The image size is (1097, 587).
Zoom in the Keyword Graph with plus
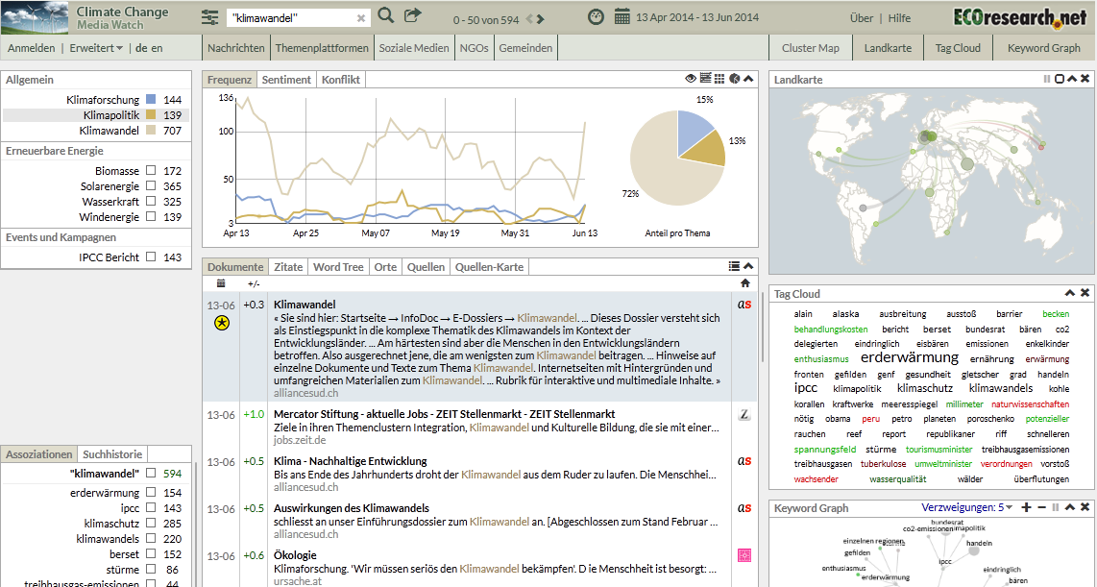point(1027,507)
